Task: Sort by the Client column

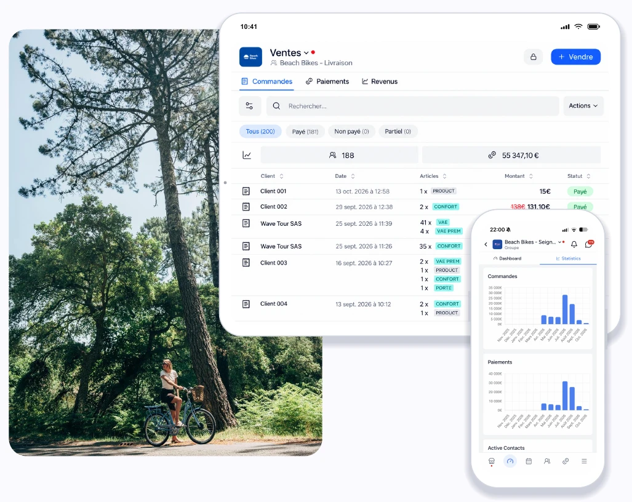Action: point(272,176)
